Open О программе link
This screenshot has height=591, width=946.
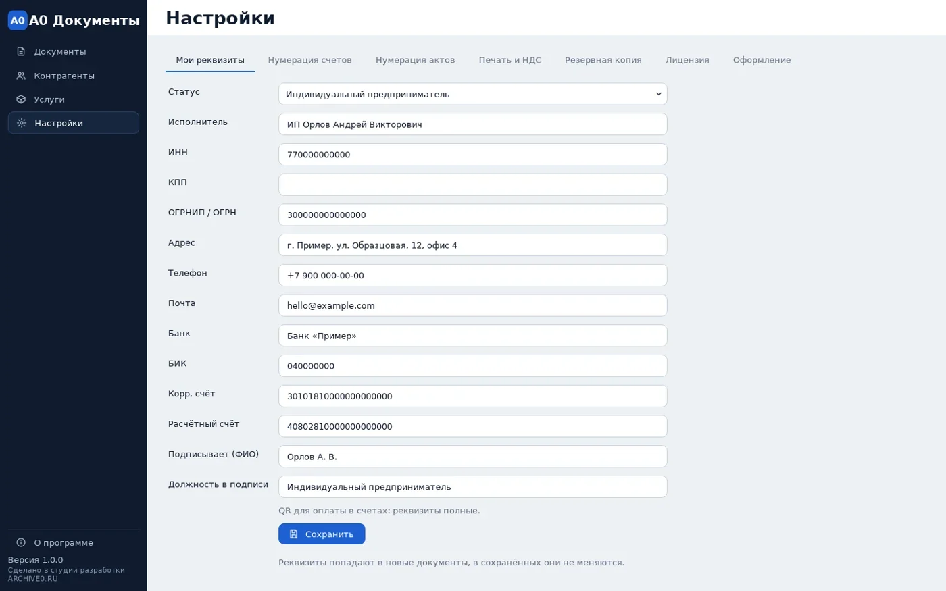coord(74,542)
